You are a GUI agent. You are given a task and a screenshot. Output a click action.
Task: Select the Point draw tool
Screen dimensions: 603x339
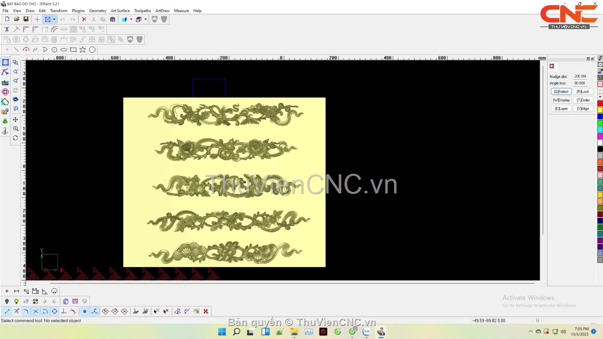click(7, 50)
